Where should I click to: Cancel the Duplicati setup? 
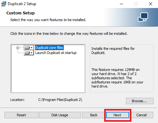click(141, 115)
